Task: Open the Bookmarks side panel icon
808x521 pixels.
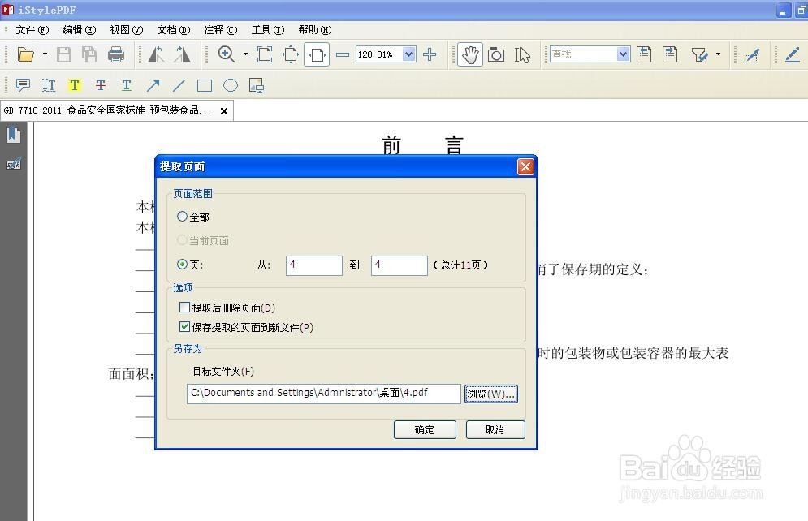Action: coord(14,136)
